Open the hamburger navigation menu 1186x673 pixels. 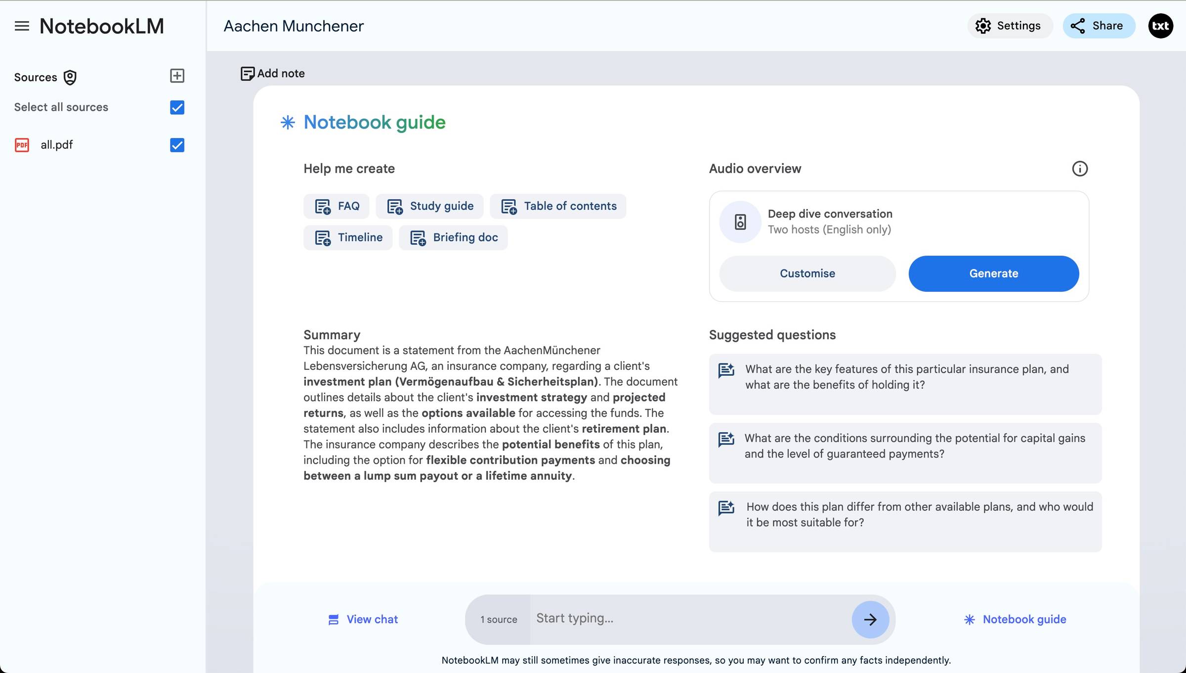[22, 26]
